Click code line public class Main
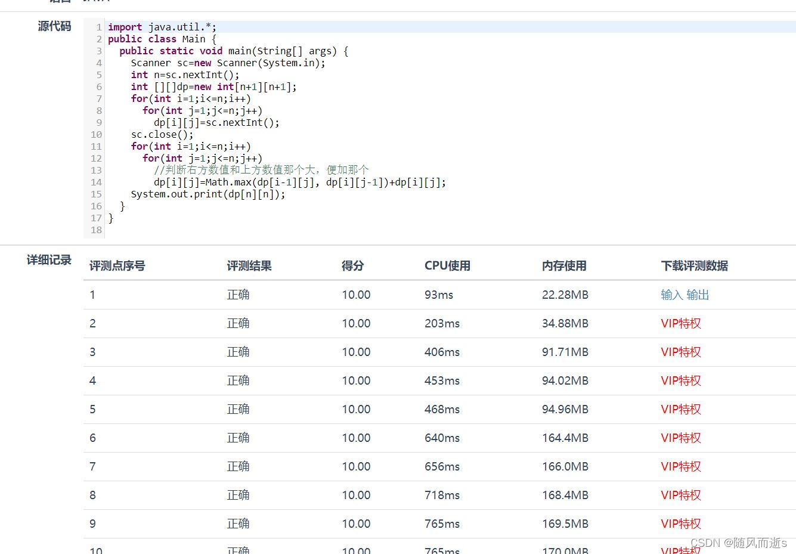This screenshot has height=554, width=796. (x=162, y=39)
